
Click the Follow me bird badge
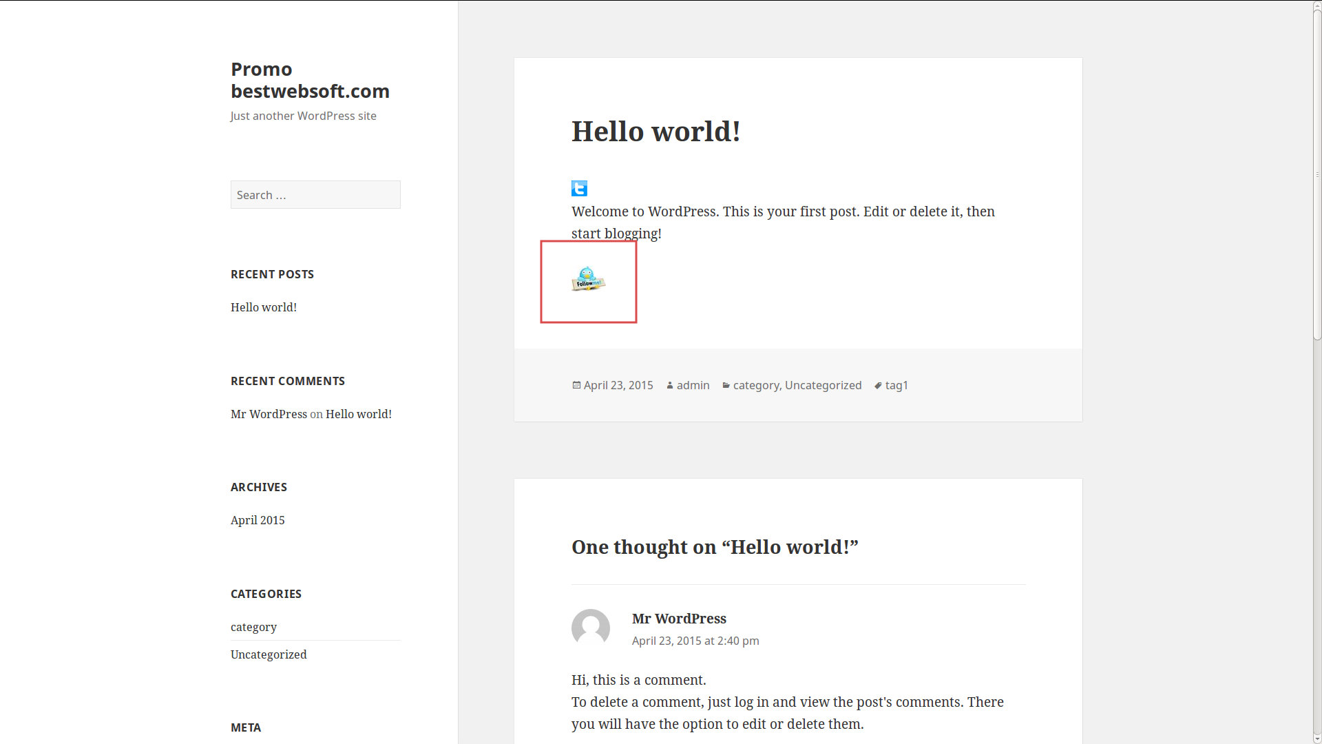point(588,278)
